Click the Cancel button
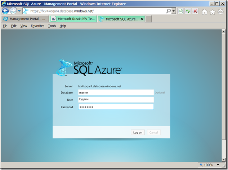Viewport: 228px width, 170px height. [x=154, y=132]
